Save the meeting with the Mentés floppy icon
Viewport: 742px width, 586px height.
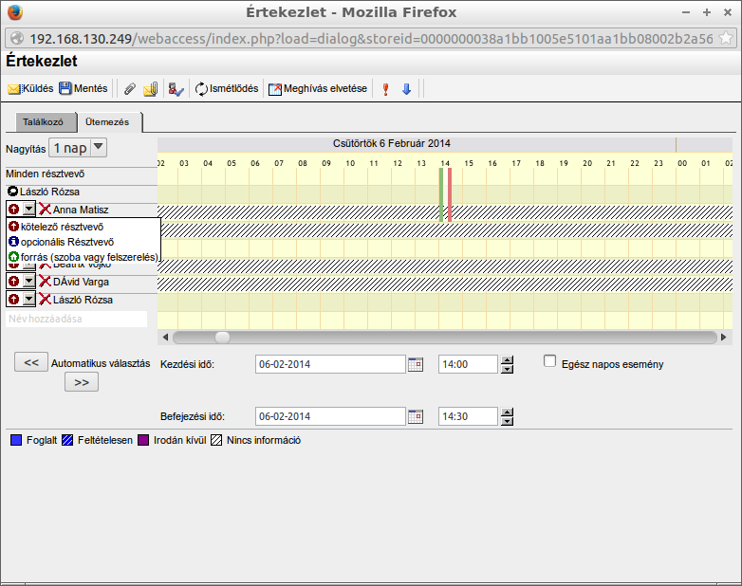[x=65, y=88]
